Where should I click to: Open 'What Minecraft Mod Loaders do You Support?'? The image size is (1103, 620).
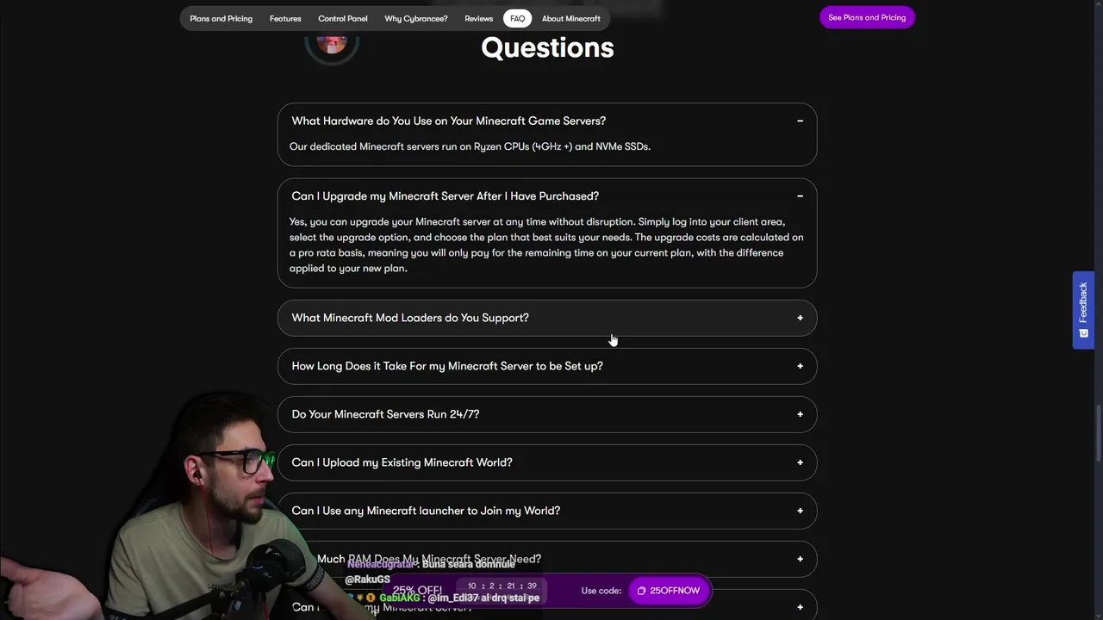(547, 318)
